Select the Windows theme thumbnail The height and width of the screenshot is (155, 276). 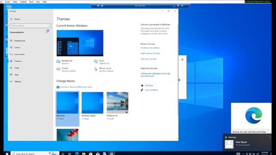tap(67, 103)
